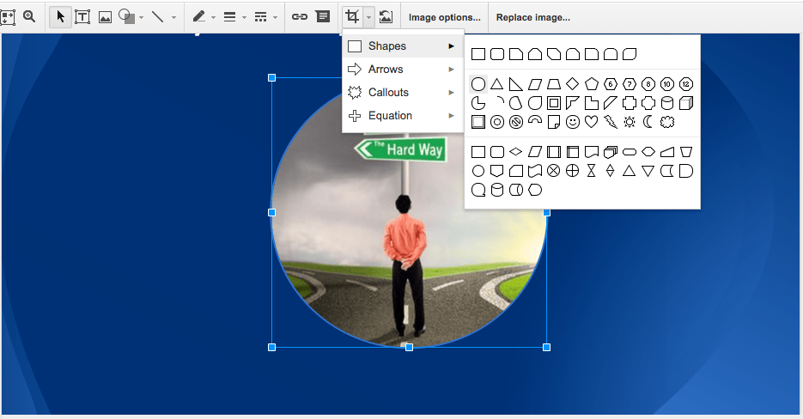Pick the pentagon shape
This screenshot has height=419, width=803.
[592, 84]
